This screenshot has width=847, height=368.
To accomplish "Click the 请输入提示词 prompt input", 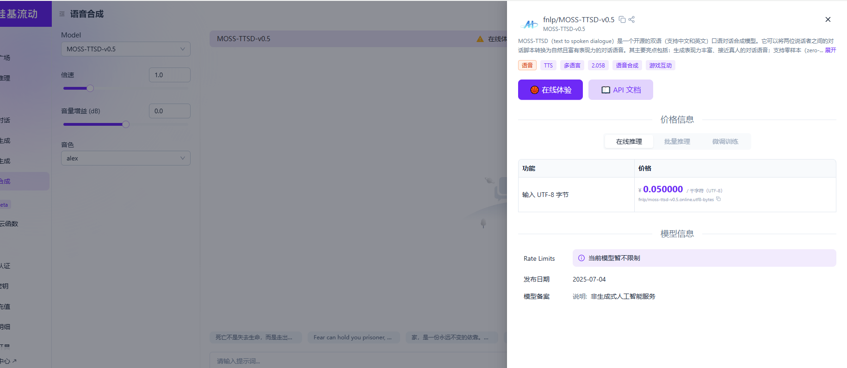I will click(x=359, y=361).
